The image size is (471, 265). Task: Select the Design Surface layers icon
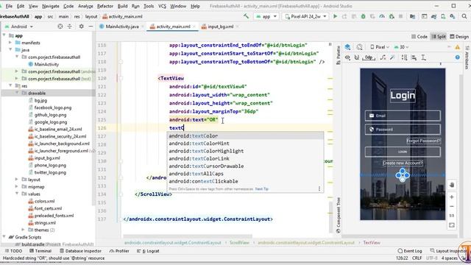click(347, 47)
